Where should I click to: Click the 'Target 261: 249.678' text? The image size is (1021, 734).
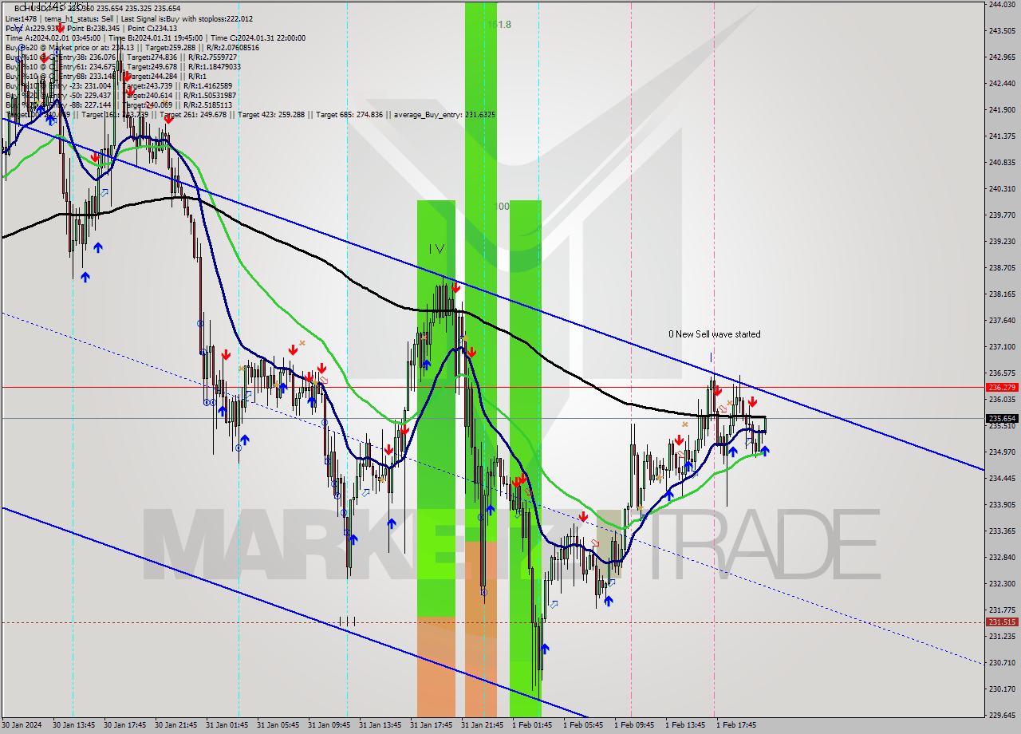(195, 115)
